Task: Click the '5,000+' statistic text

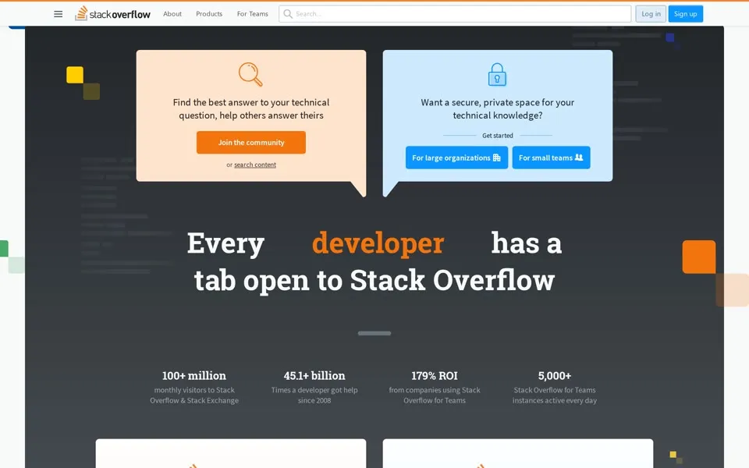Action: (x=555, y=376)
